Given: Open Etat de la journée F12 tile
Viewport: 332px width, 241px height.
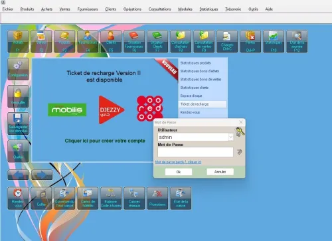Looking at the screenshot, I should tap(297, 41).
